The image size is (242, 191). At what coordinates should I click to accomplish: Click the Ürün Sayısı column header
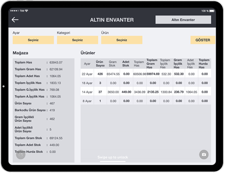tap(100, 64)
